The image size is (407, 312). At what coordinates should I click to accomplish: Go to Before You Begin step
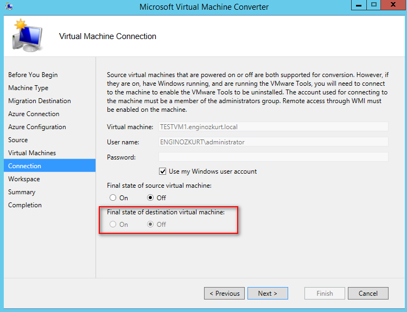pos(33,75)
